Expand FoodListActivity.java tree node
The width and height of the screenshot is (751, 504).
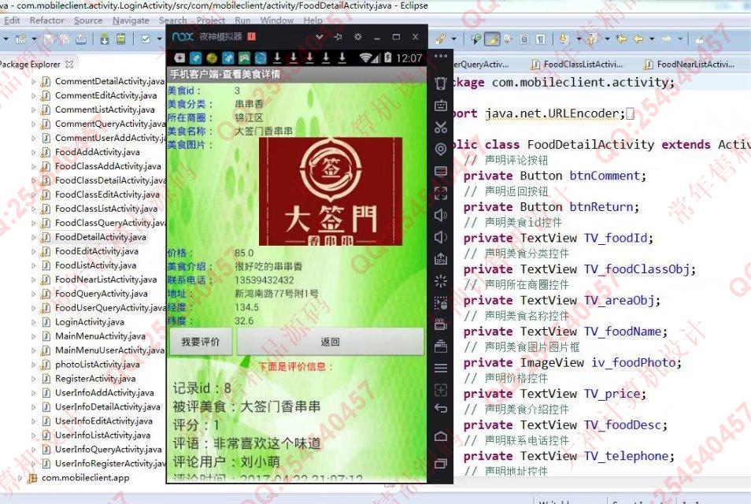coord(34,265)
